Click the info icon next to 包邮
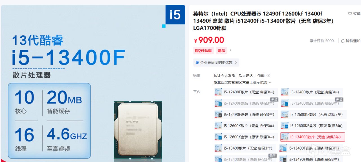Viewport: 361px width, 162px height. click(x=268, y=75)
